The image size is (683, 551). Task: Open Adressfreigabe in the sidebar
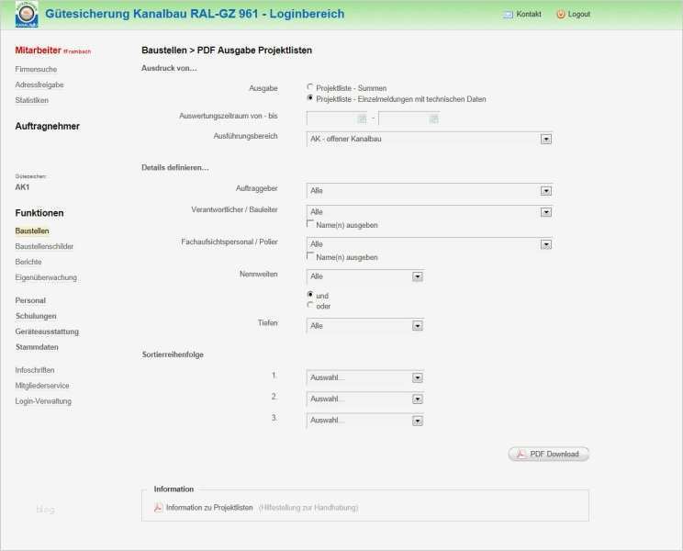(39, 84)
